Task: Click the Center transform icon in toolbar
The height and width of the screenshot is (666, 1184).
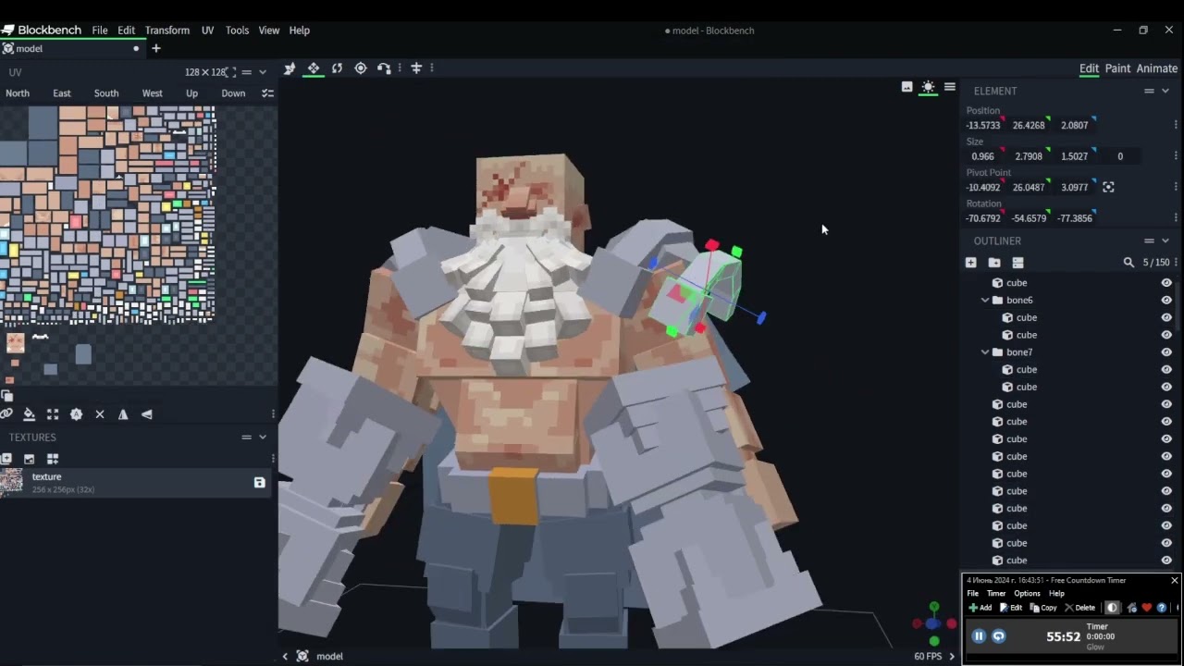Action: pyautogui.click(x=416, y=68)
